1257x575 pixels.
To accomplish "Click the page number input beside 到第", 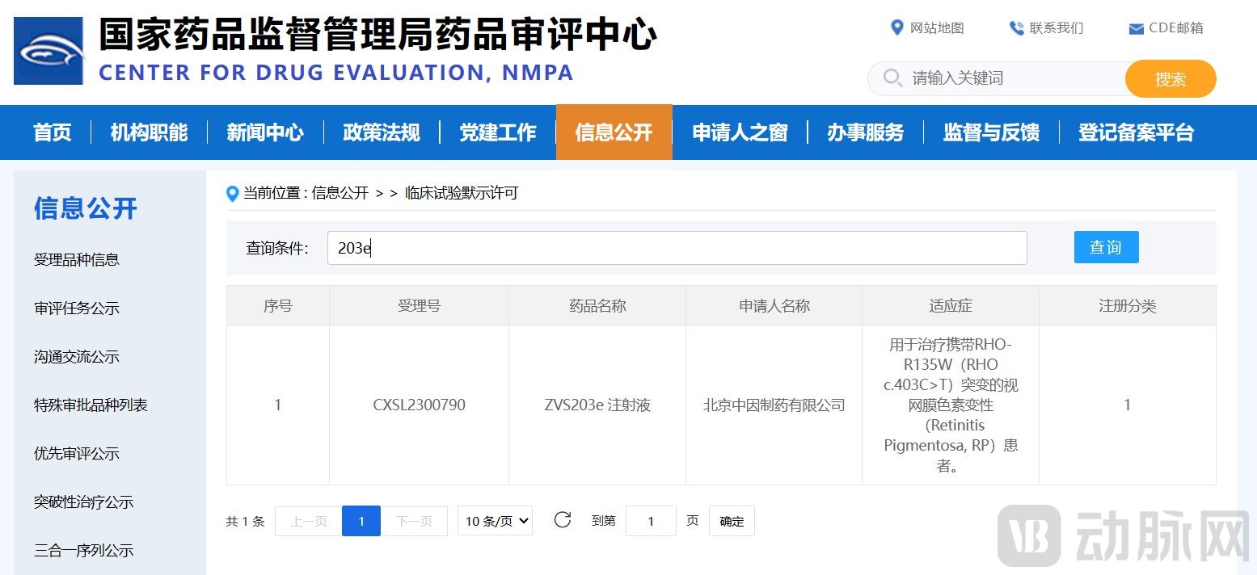I will [651, 521].
